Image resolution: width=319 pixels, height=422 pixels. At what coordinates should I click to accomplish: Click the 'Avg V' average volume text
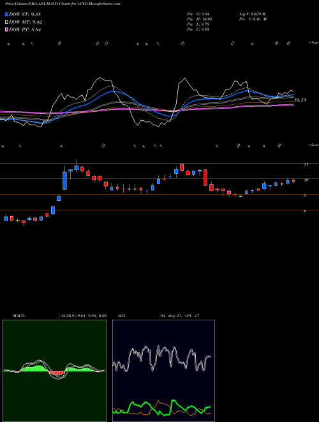point(252,14)
